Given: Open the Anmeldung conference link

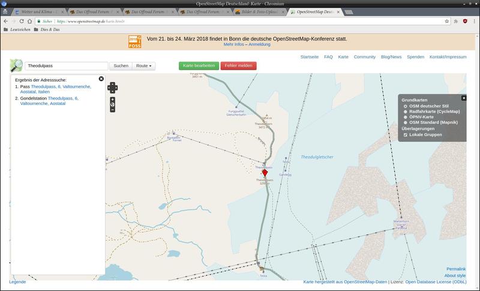Looking at the screenshot, I should click(259, 44).
